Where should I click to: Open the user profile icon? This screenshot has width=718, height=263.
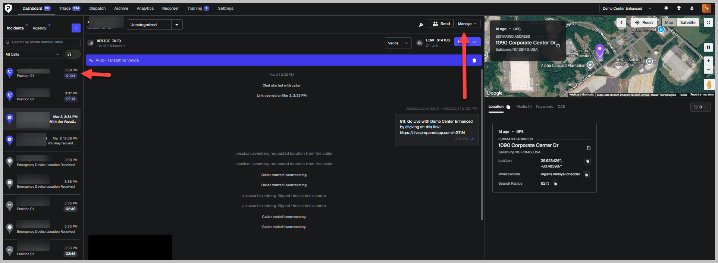[x=692, y=8]
